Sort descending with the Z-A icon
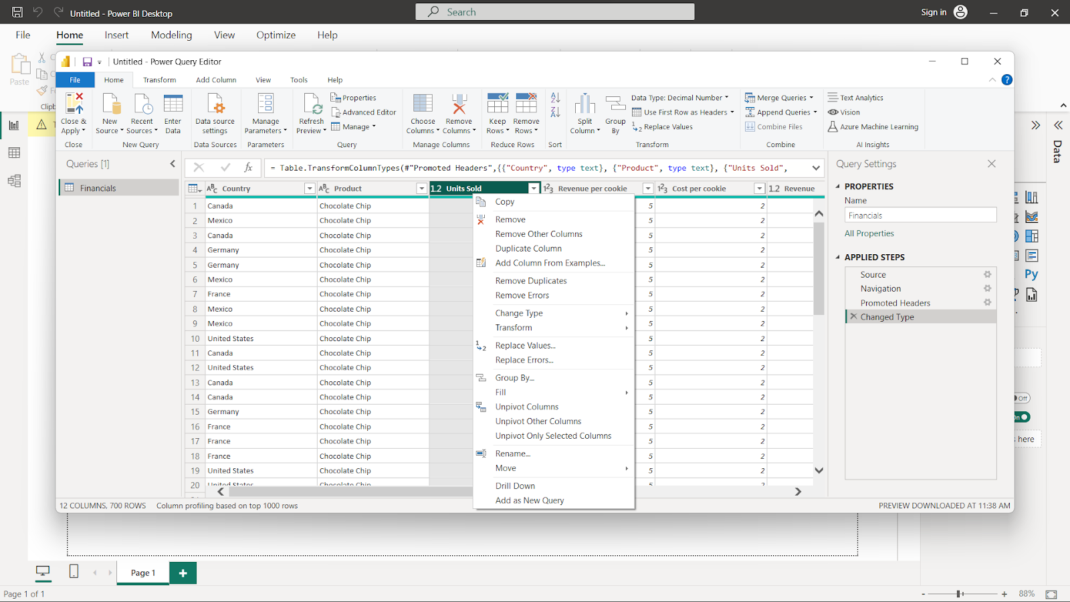Image resolution: width=1070 pixels, height=602 pixels. [555, 112]
